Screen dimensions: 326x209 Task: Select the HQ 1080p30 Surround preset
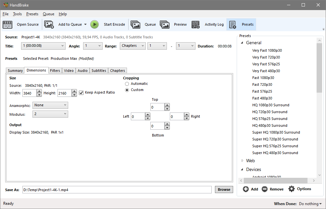click(x=271, y=105)
